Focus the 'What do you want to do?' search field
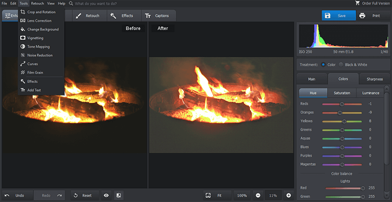Viewport: 392px width, 202px height. click(x=96, y=4)
